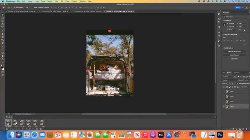Image resolution: width=250 pixels, height=140 pixels.
Task: Open the Photoshop application menu
Action: tap(11, 1)
